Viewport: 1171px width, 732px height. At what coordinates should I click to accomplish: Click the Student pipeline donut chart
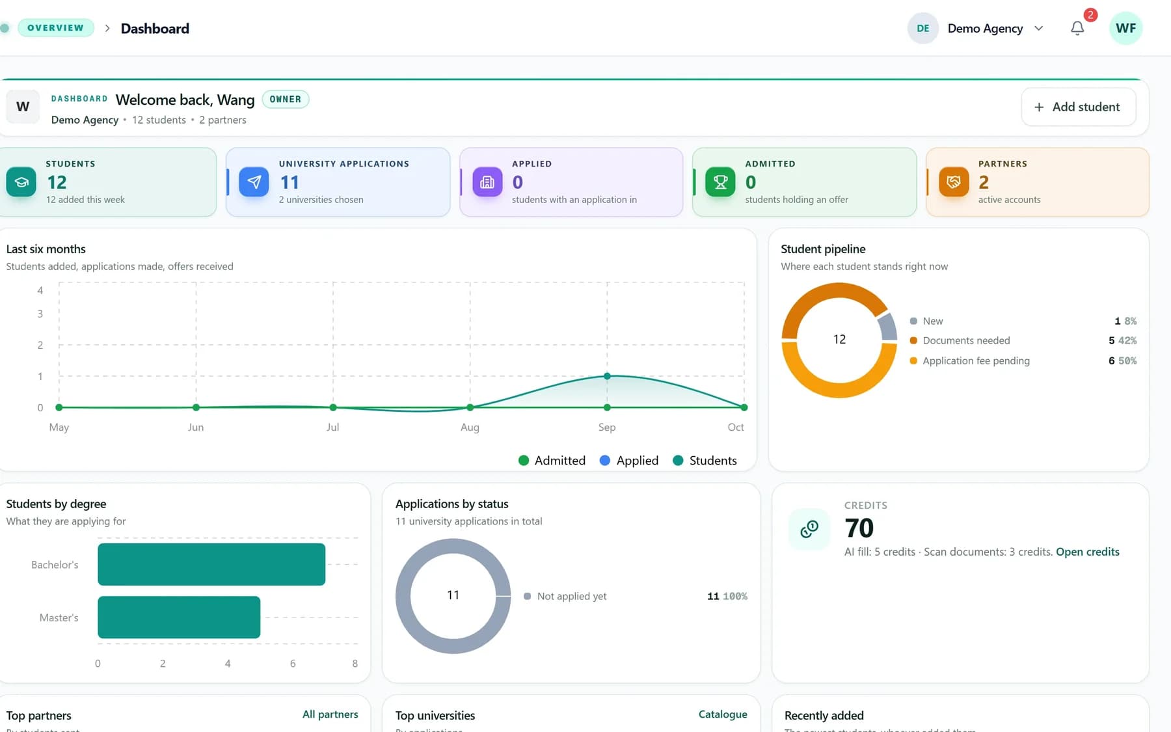(x=839, y=340)
